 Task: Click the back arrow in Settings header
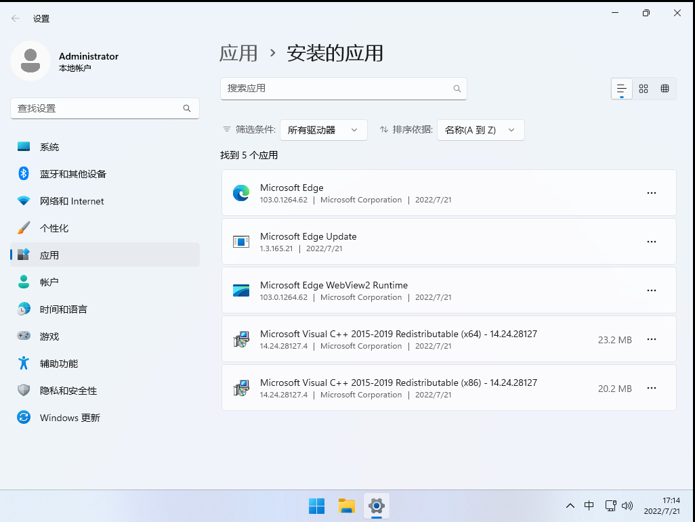tap(16, 18)
